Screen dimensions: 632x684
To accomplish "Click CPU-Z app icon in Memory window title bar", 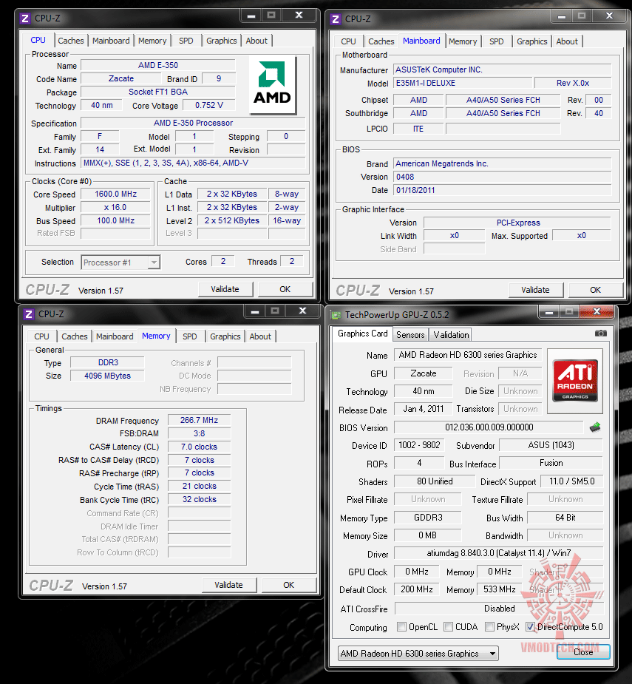I will 29,314.
